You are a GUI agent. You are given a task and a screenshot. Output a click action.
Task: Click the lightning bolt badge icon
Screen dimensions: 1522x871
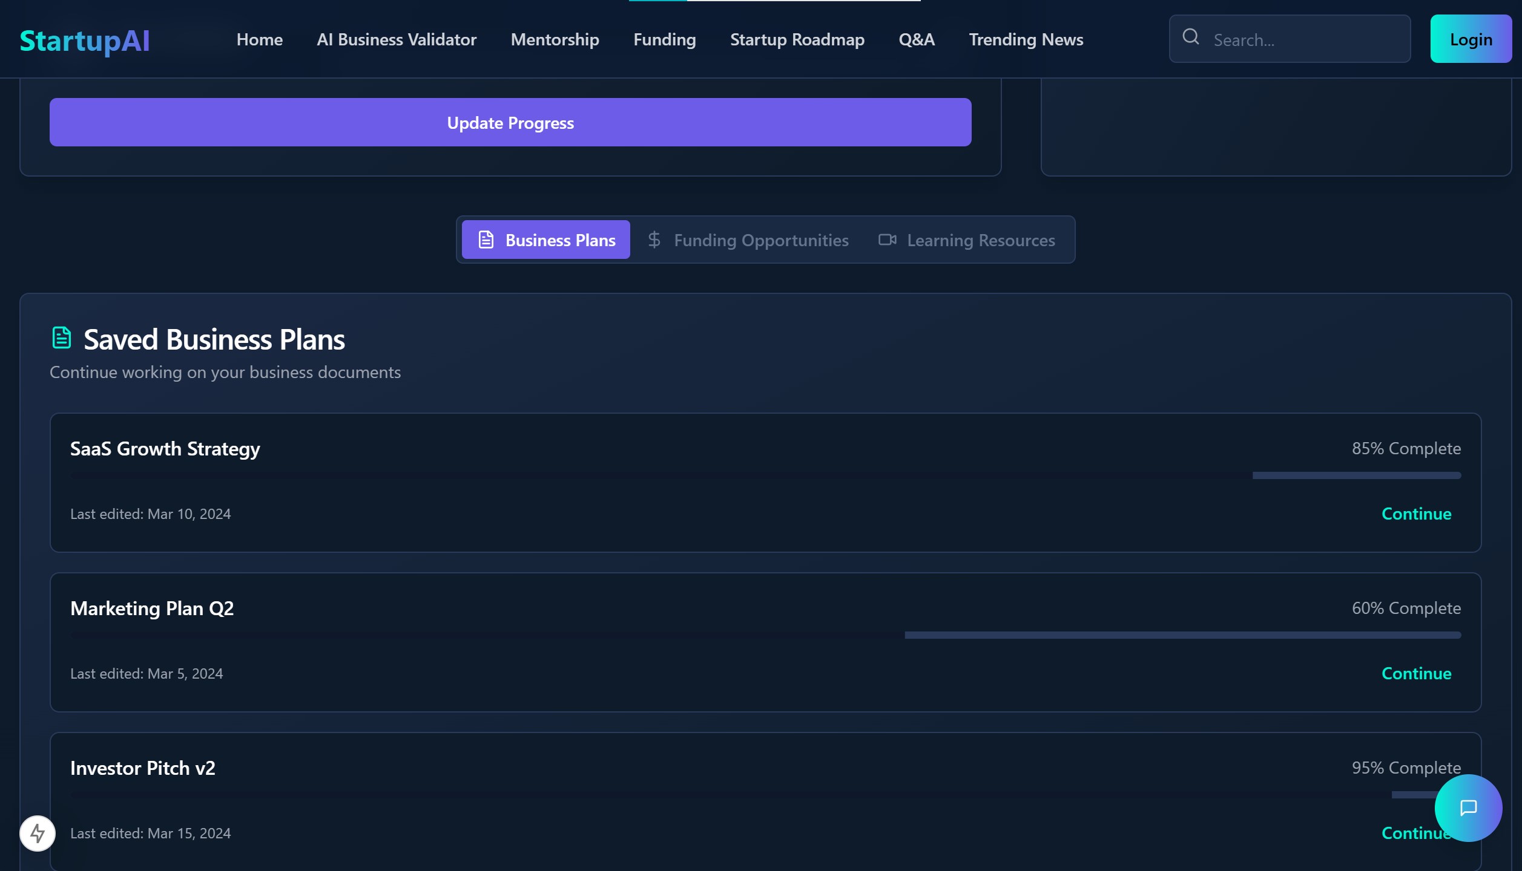coord(38,833)
